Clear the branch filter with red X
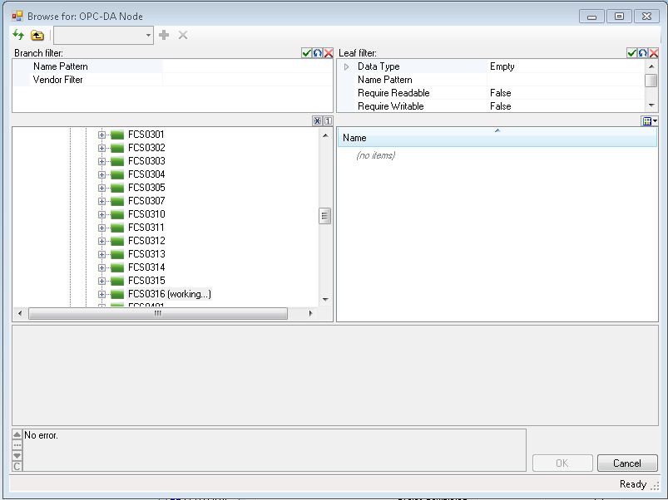The image size is (668, 500). click(328, 53)
